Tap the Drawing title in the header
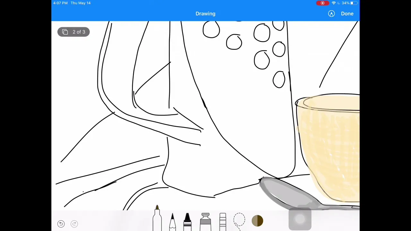This screenshot has height=231, width=411. tap(205, 14)
